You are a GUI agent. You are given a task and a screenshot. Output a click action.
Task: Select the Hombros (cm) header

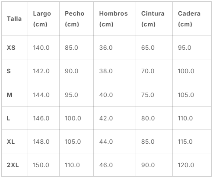tap(113, 19)
